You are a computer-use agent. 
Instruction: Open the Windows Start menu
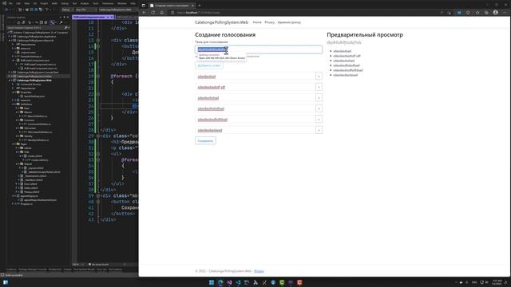pyautogui.click(x=212, y=282)
